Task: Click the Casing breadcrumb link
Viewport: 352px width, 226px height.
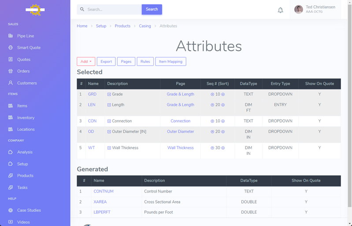Action: (x=145, y=26)
